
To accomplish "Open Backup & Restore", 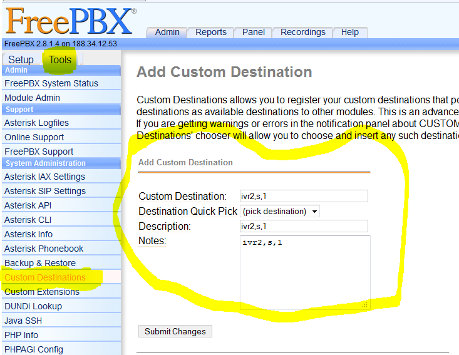I will coord(40,263).
